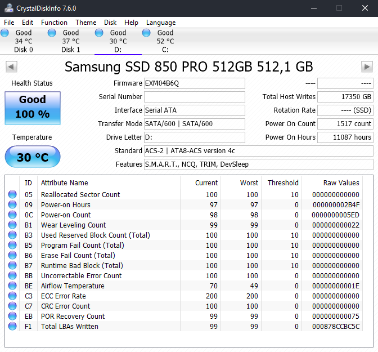Click the ID column header

28,183
